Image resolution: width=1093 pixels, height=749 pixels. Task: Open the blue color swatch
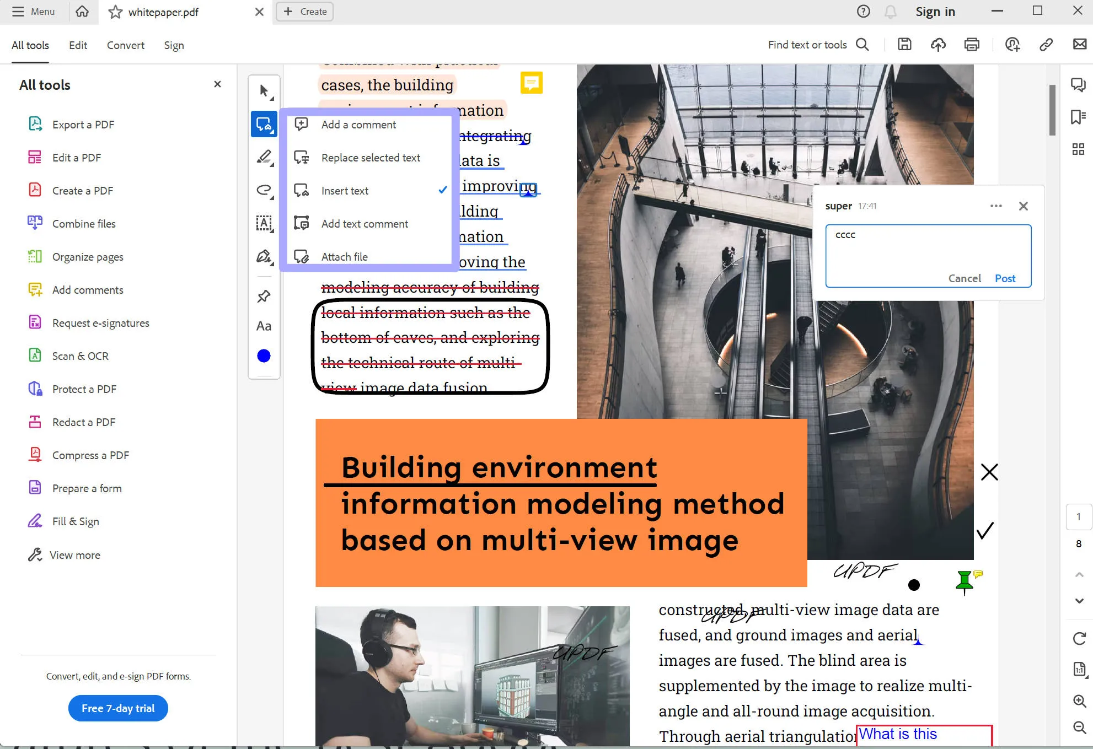[x=264, y=356]
